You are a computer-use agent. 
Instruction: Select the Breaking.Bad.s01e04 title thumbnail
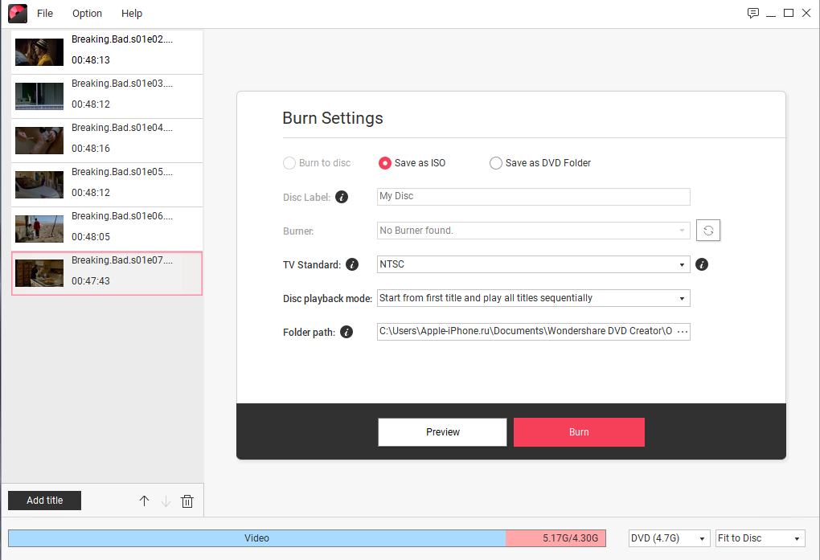click(x=39, y=141)
